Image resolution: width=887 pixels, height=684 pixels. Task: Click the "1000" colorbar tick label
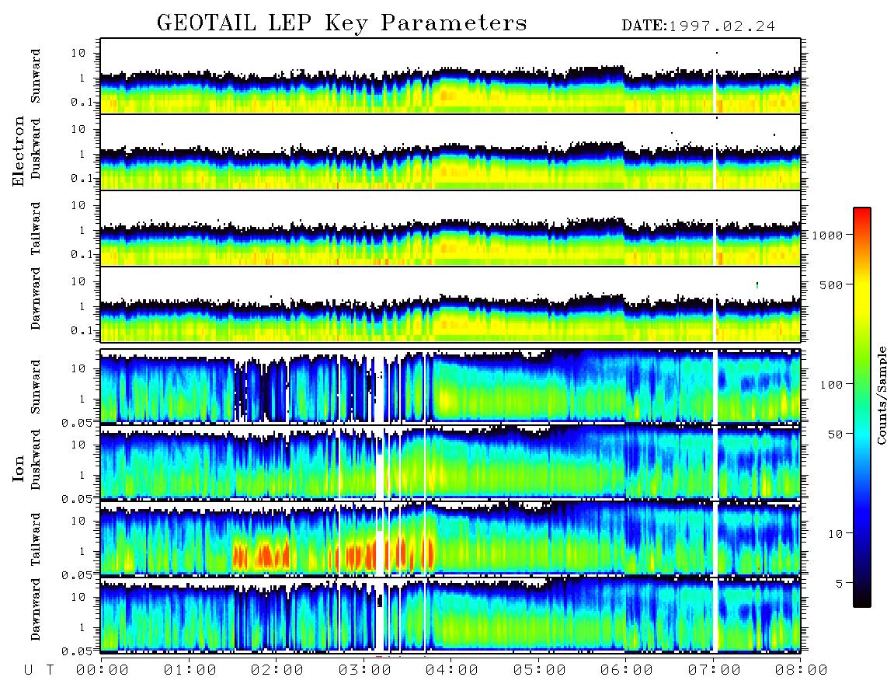point(827,236)
